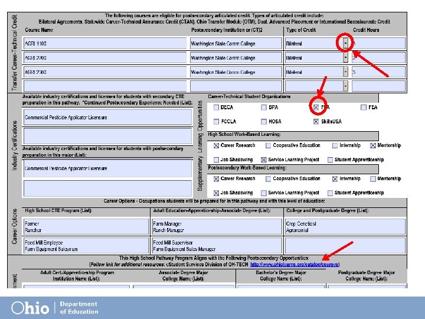Click the AGRI 2200 course name field
425x319 pixels.
[105, 57]
